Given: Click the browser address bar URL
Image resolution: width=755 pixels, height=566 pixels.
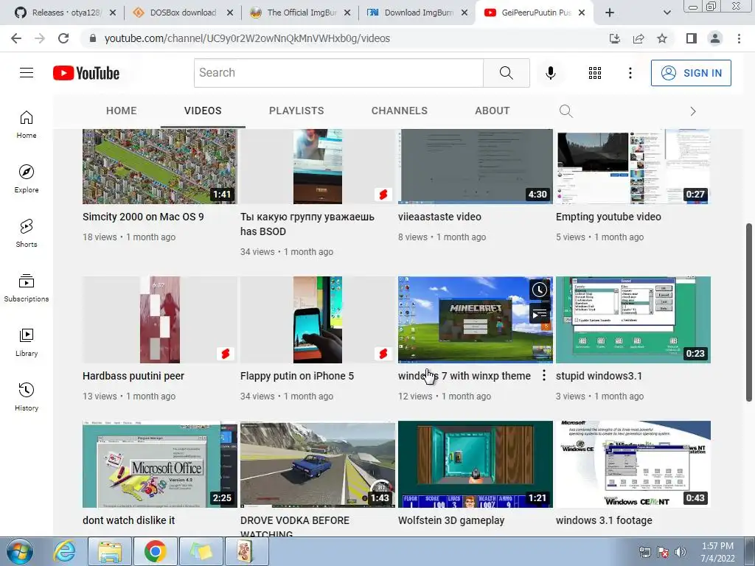Looking at the screenshot, I should click(x=247, y=38).
